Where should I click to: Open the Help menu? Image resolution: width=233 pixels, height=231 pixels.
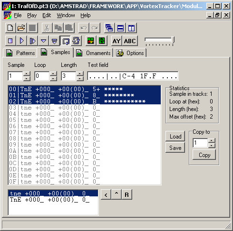86,15
